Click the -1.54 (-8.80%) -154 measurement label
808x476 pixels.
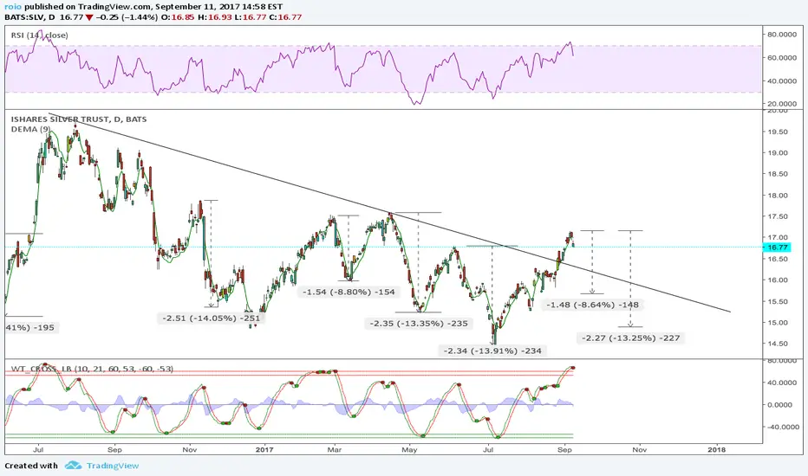tap(349, 292)
